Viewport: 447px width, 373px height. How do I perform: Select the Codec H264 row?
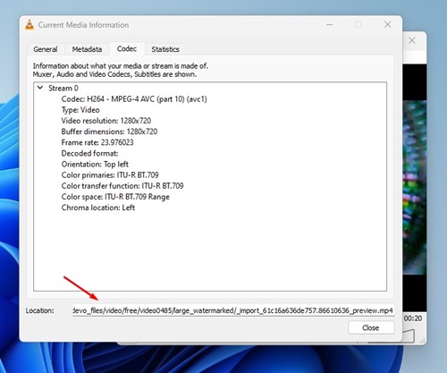click(134, 99)
